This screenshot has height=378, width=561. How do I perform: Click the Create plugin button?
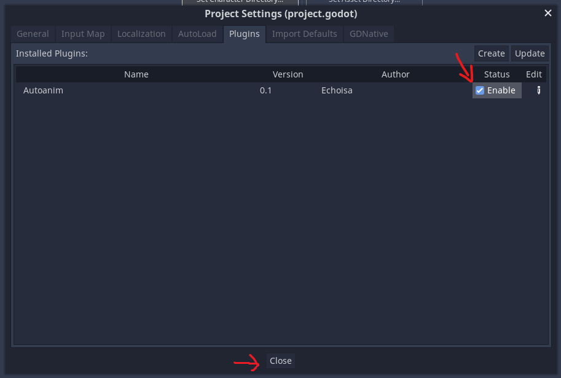[491, 53]
